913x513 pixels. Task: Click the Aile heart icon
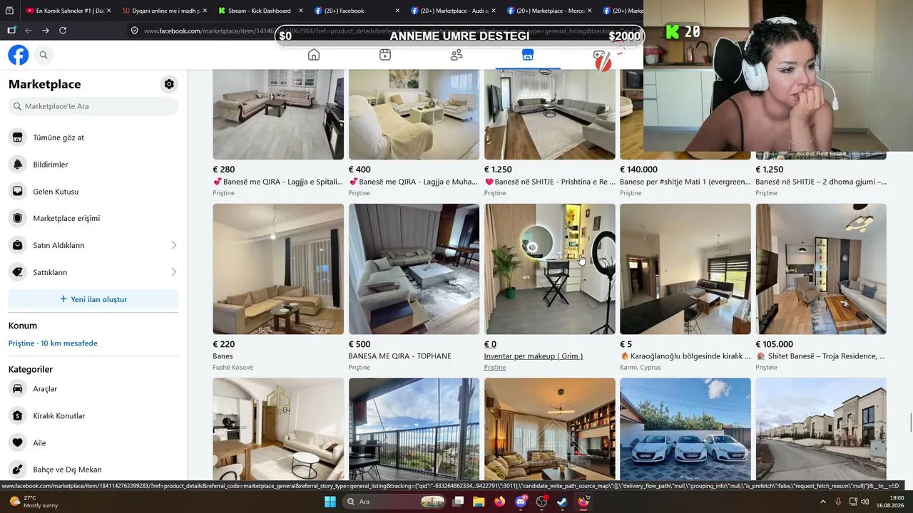pos(18,442)
